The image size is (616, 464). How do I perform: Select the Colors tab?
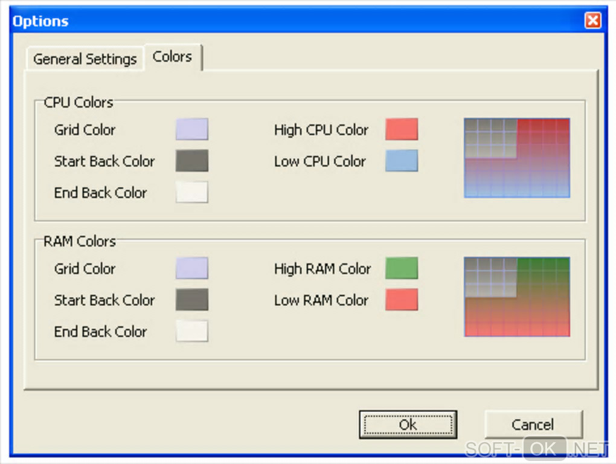(x=172, y=57)
